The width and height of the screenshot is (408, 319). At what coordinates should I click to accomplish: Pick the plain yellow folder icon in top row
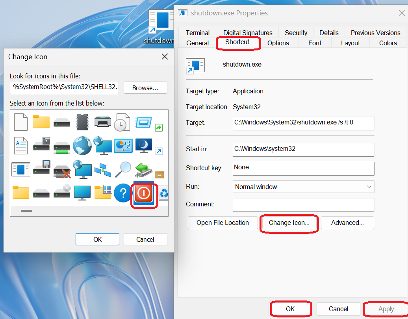(x=41, y=122)
